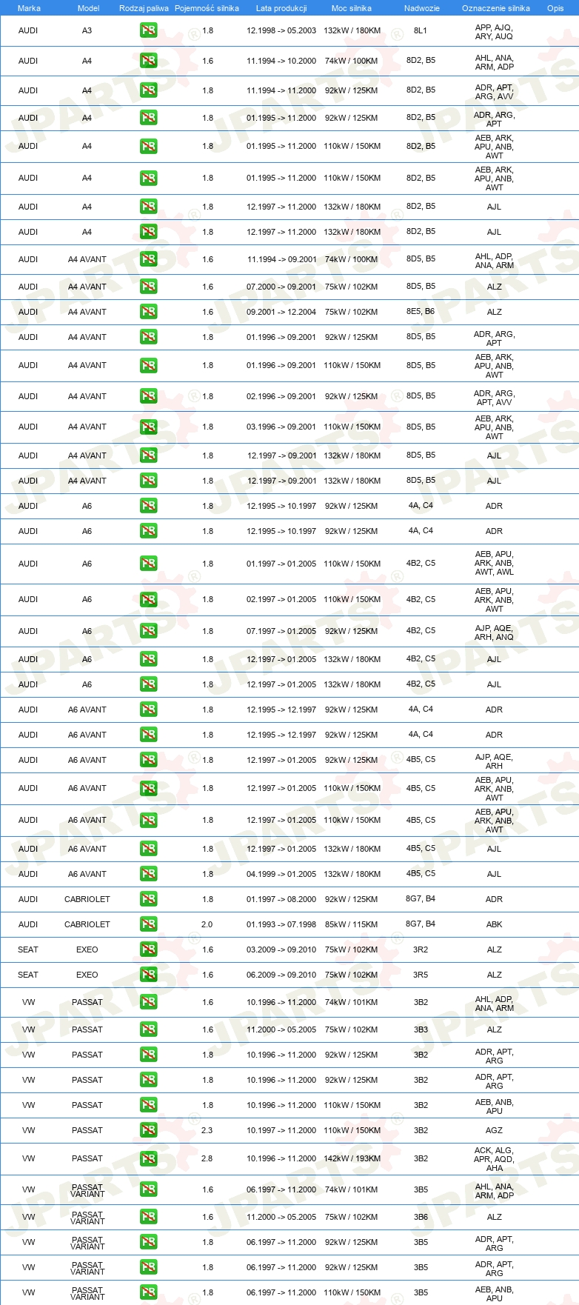Select production years 01.1997 -> 08.2000
Screen dimensions: 579x1305
click(281, 899)
